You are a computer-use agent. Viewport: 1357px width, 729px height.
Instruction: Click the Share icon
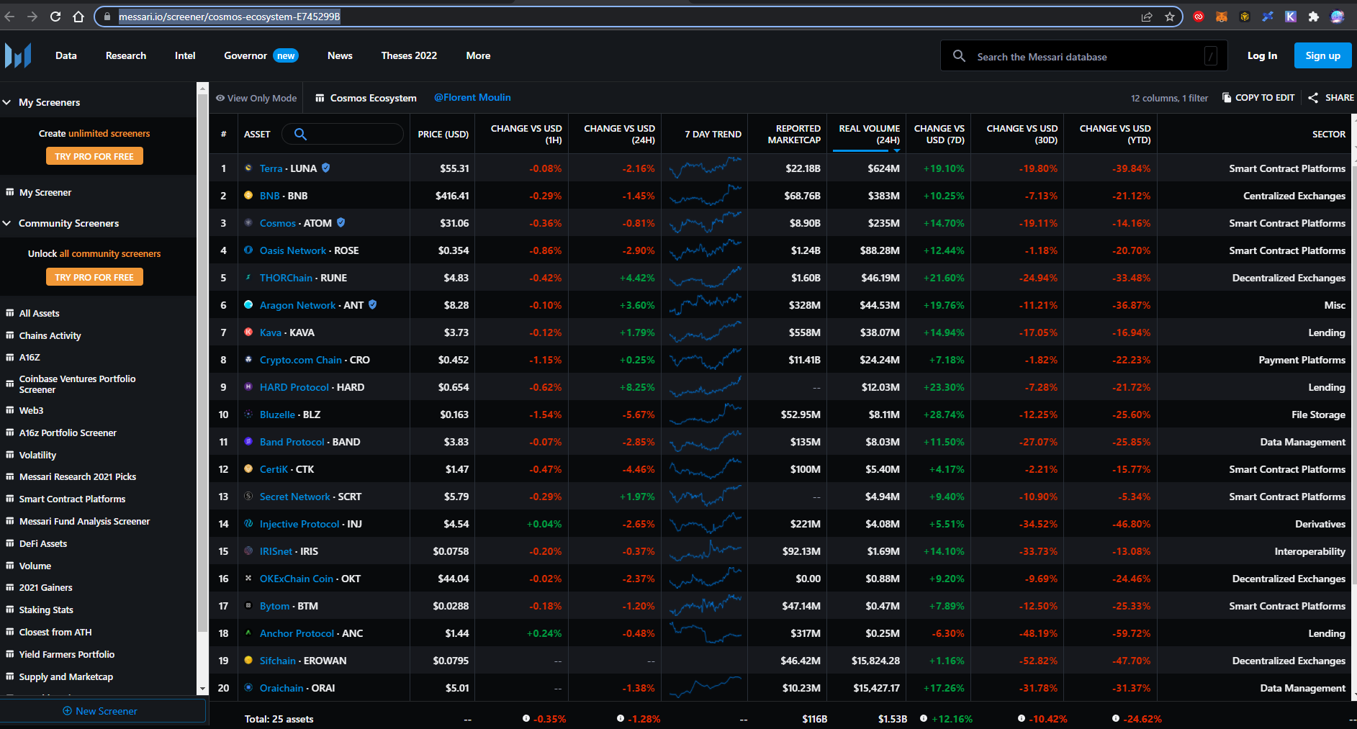point(1313,98)
